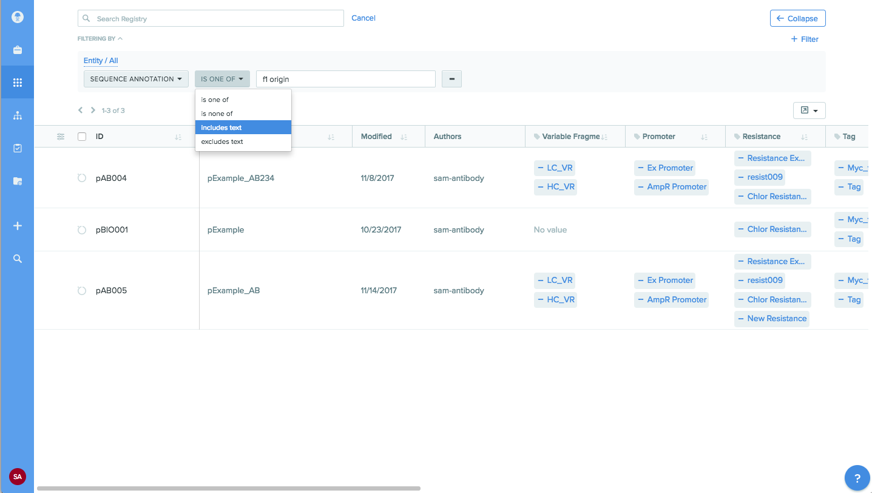Click resist009 tag in the pAB004 row

click(759, 177)
